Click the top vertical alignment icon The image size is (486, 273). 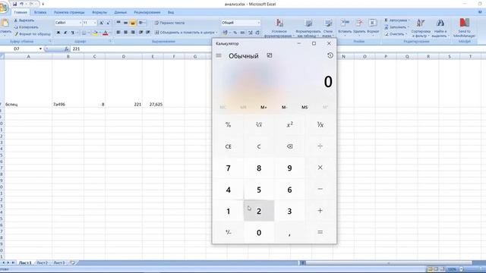click(118, 23)
